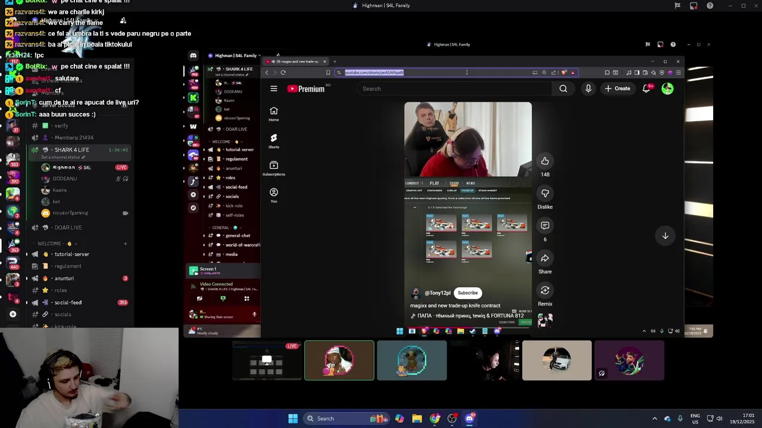This screenshot has height=428, width=762.
Task: Reload the page in shared browser
Action: (x=283, y=73)
